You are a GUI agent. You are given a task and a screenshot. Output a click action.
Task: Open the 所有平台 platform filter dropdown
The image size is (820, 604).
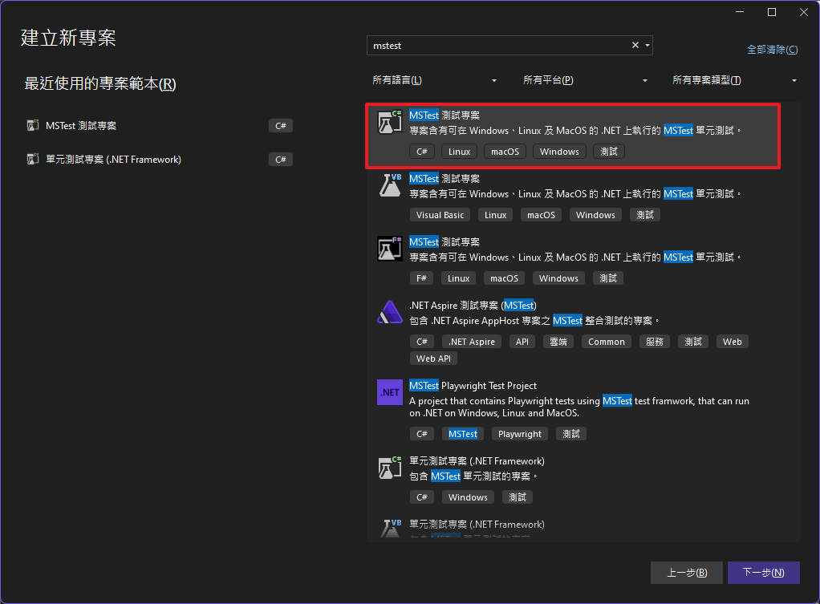585,80
